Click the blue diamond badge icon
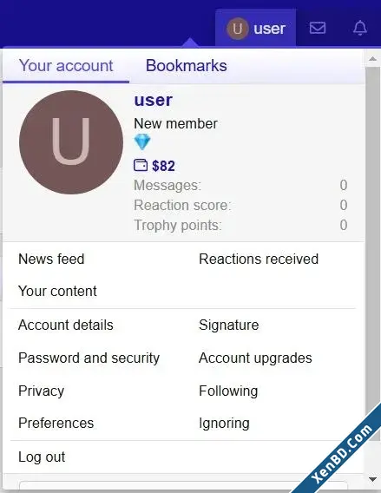Screen dimensions: 381x493 142,141
